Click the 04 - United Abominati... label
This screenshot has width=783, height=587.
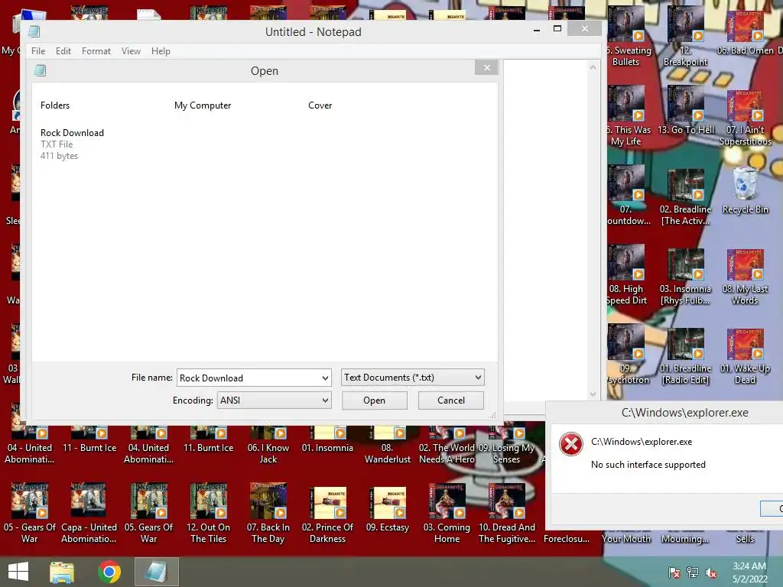tap(30, 454)
